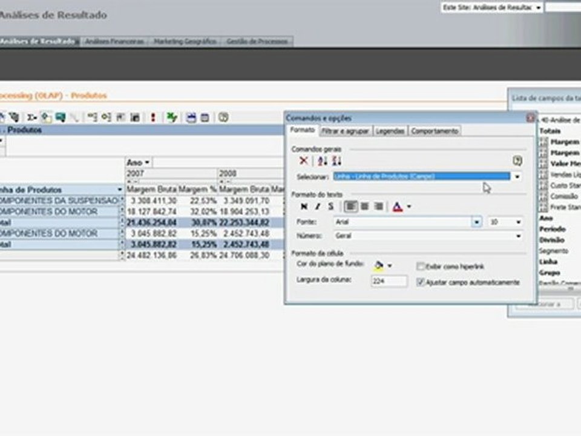The height and width of the screenshot is (436, 581).
Task: Align text right in dialog
Action: coord(378,206)
